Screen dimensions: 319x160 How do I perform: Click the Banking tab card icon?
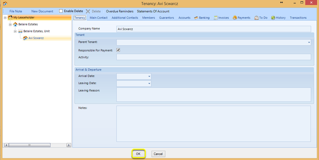(196, 18)
